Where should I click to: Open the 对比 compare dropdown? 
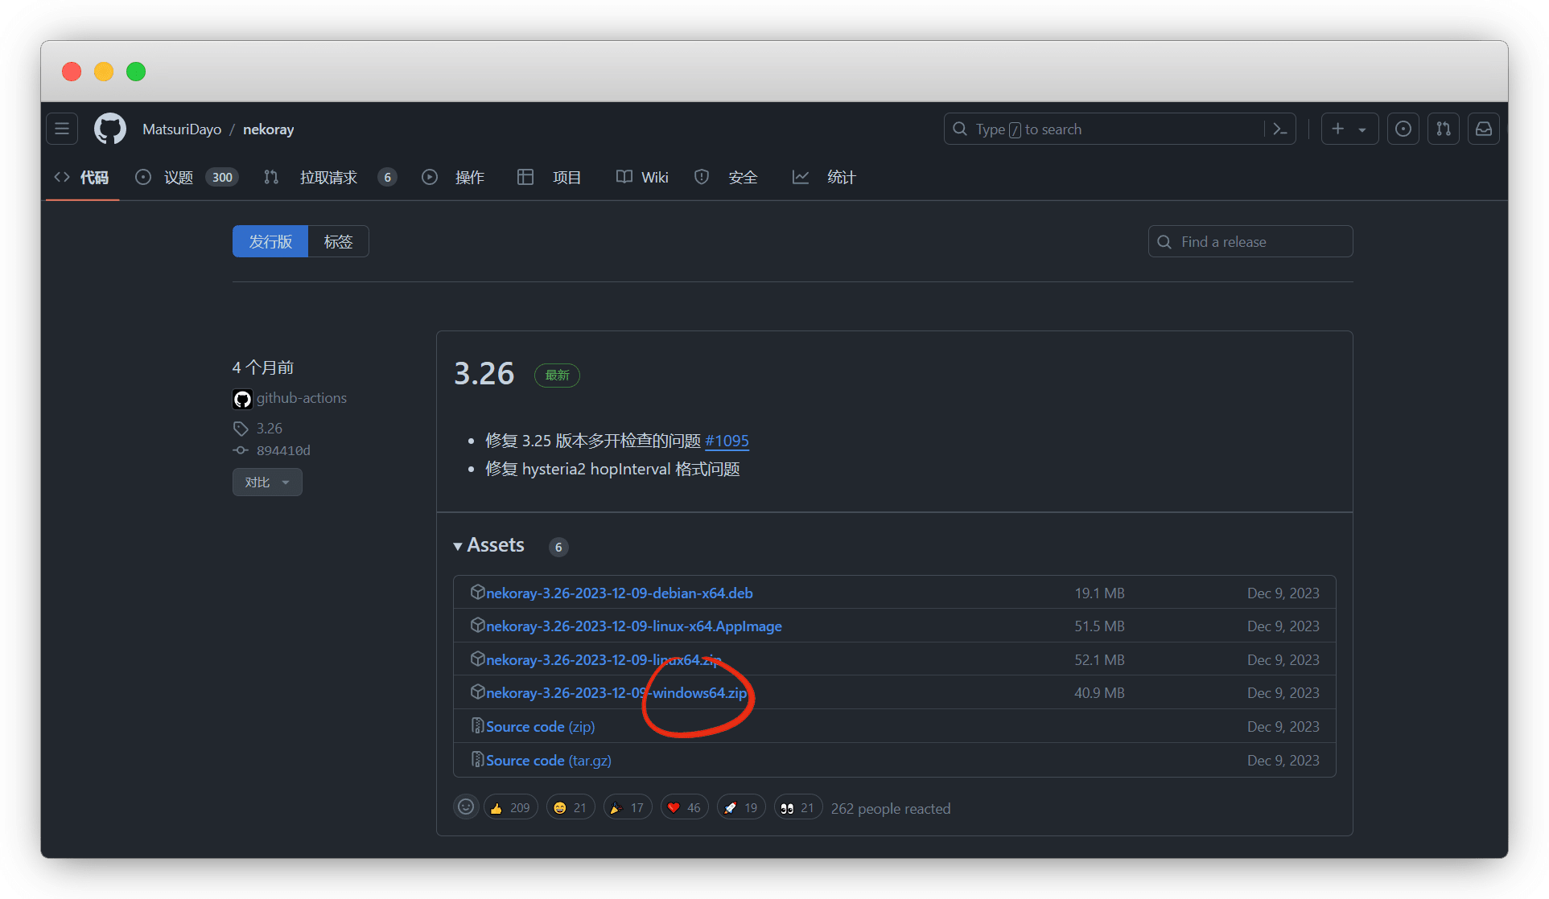coord(267,482)
